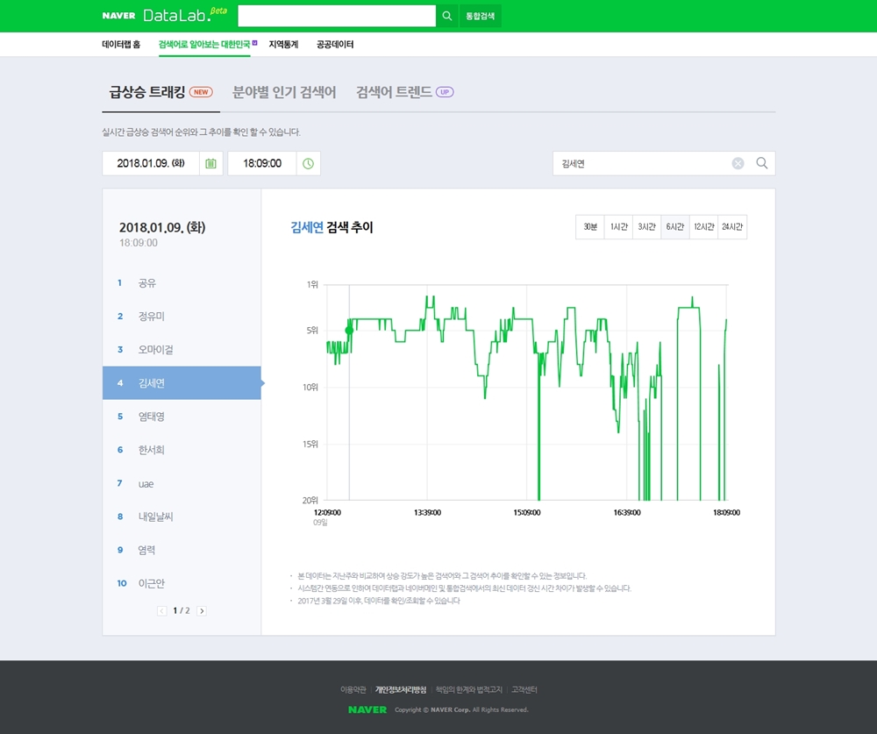Select 30분 time range

click(590, 226)
